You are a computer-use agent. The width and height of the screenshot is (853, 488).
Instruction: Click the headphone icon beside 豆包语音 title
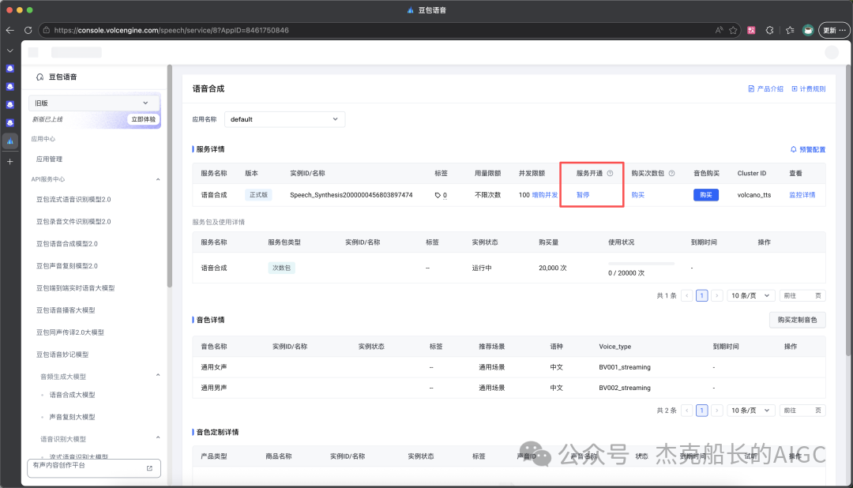pos(39,77)
